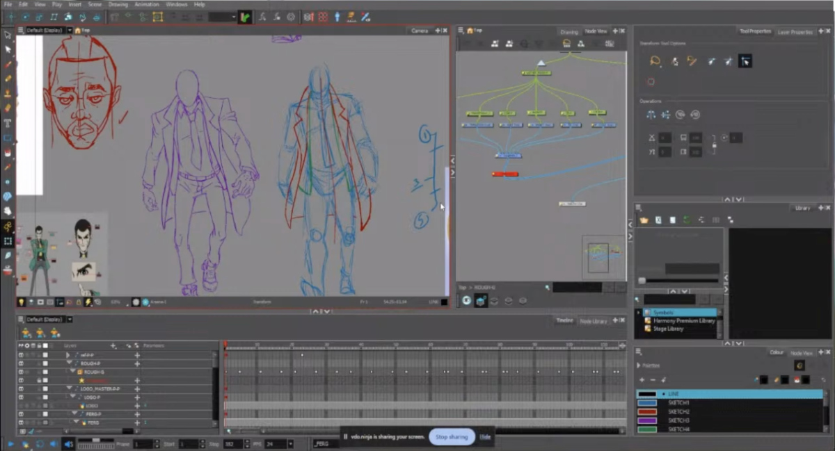
Task: Click the Add Layers plus icon in the Timeline
Action: pos(113,346)
